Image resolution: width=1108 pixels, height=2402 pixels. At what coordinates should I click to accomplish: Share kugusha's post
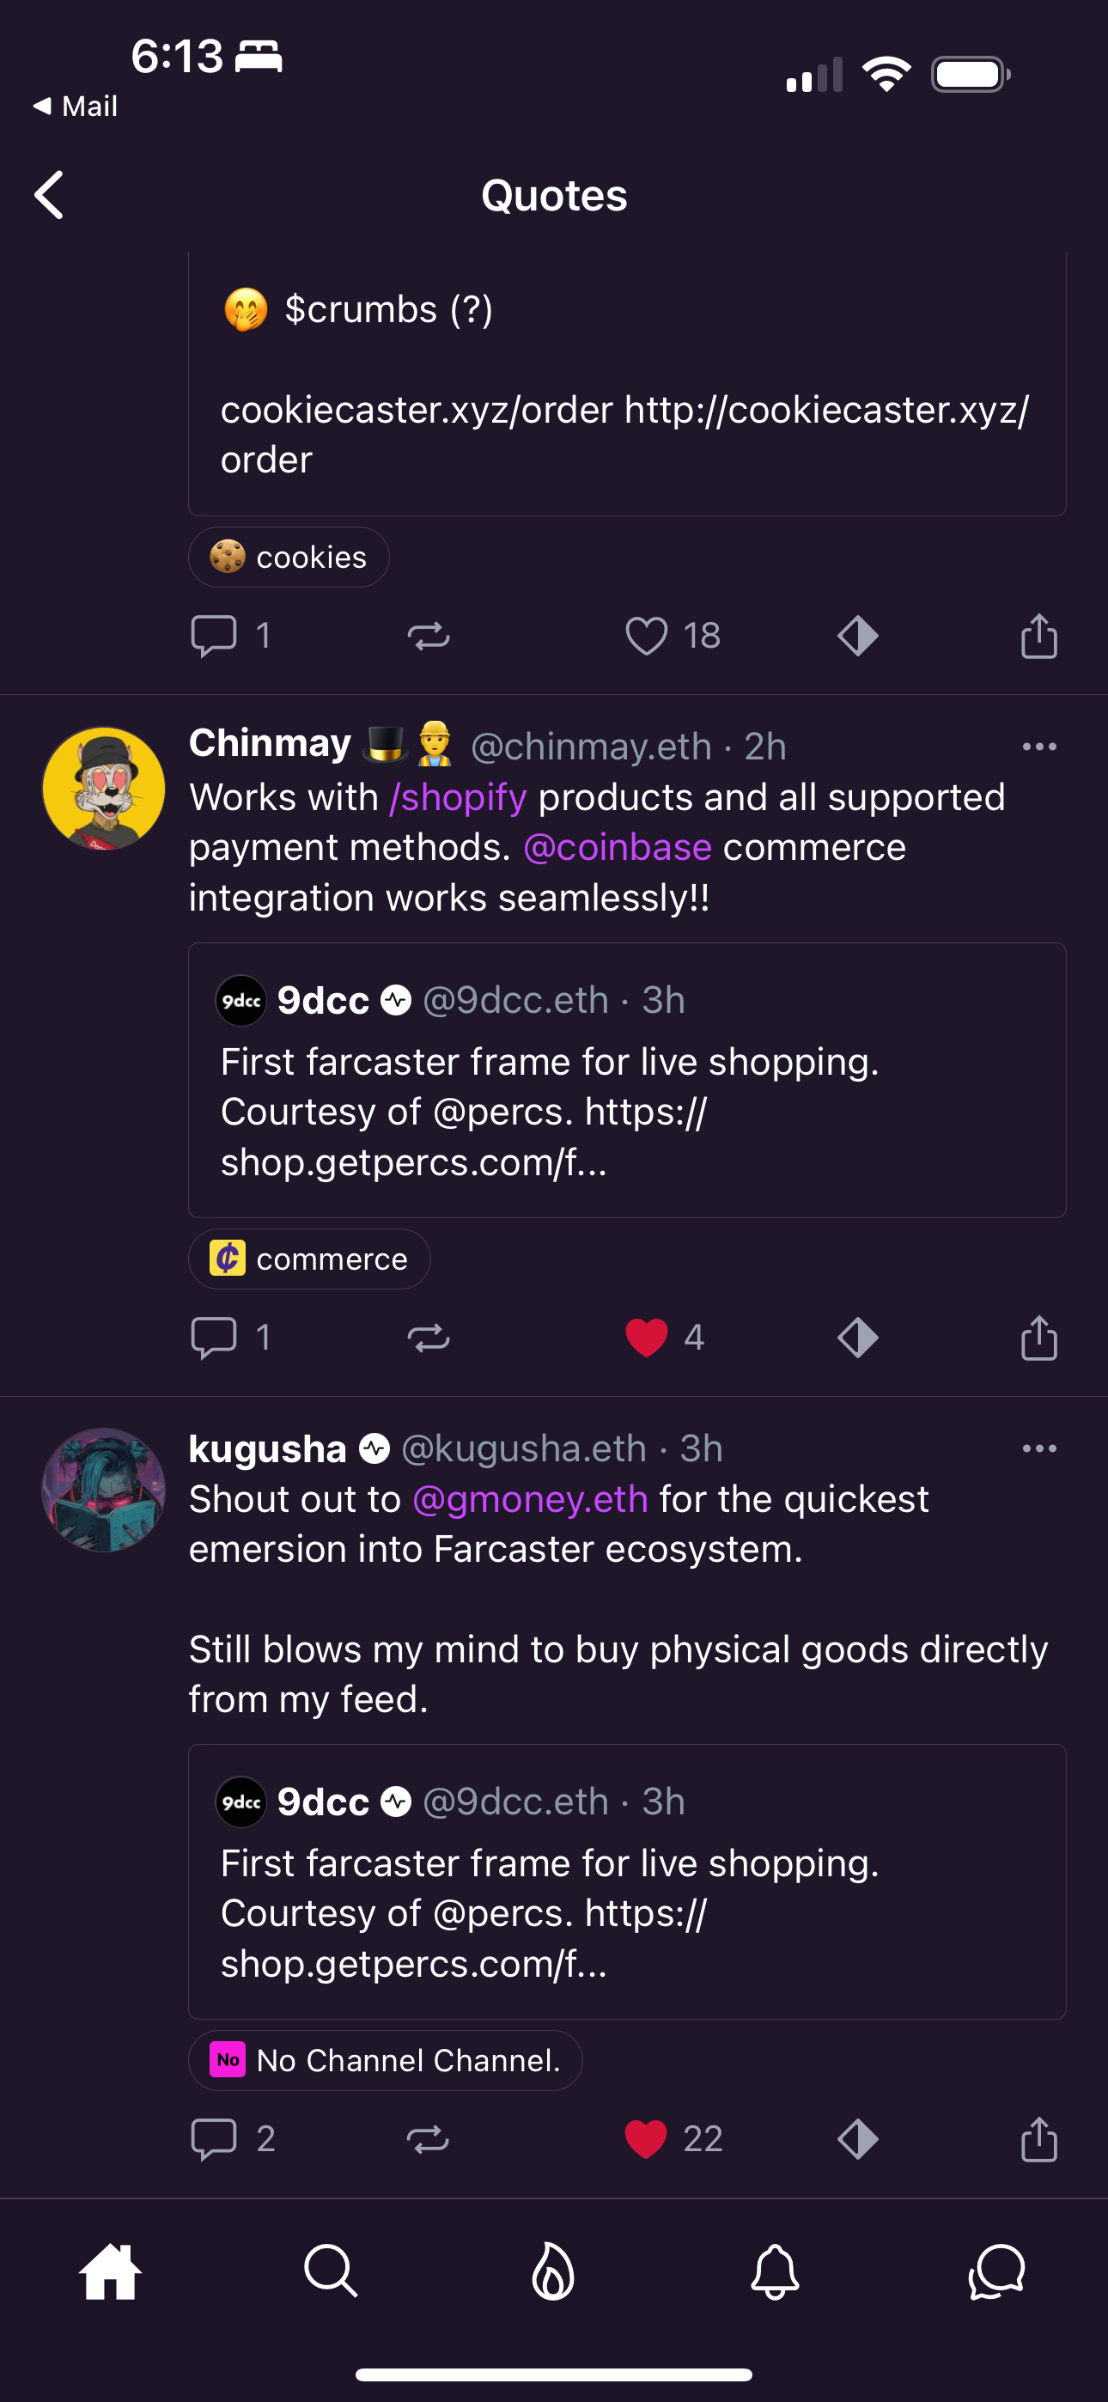point(1039,2138)
